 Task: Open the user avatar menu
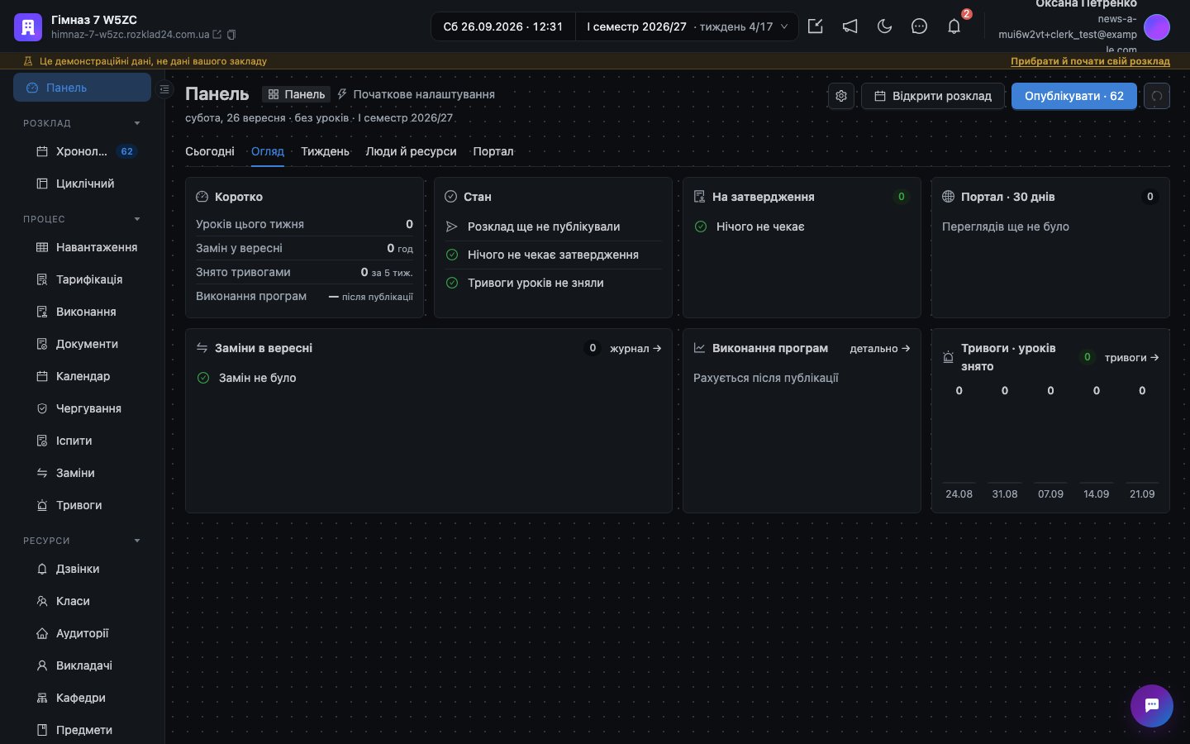click(x=1157, y=27)
